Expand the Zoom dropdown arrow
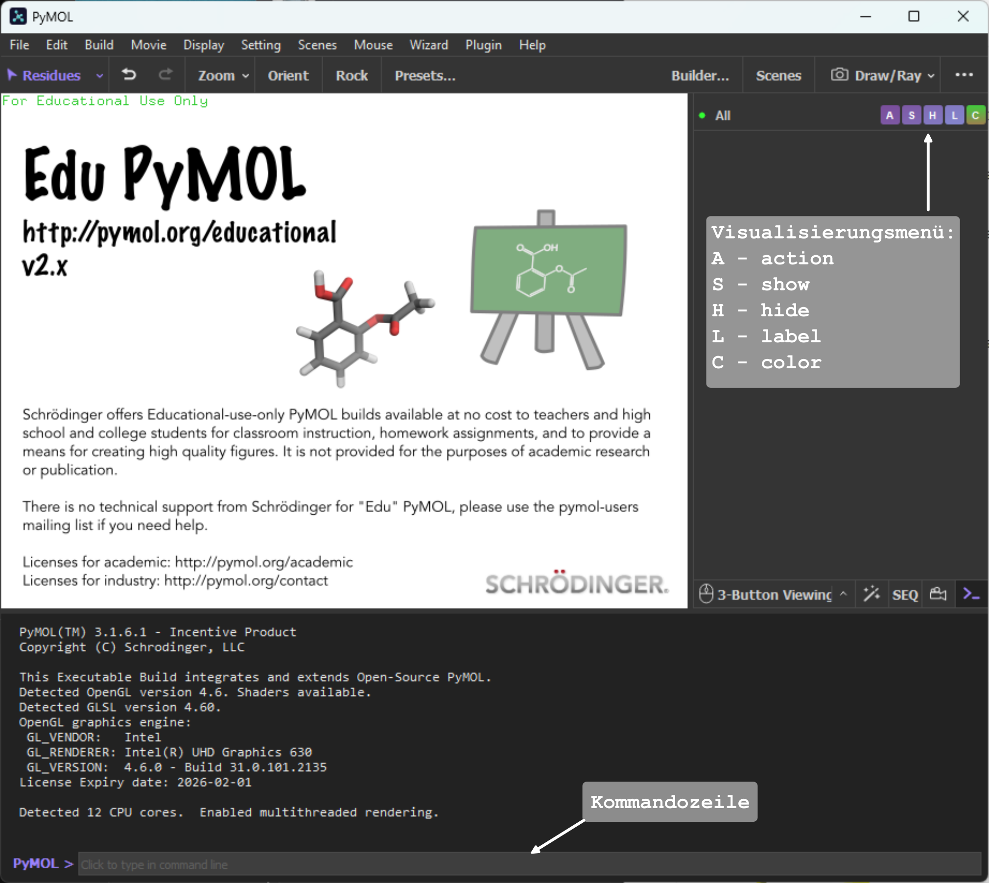Viewport: 989px width, 883px height. click(x=246, y=76)
